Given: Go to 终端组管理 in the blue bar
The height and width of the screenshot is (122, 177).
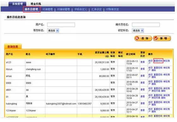Looking at the screenshot, I should (x=64, y=9).
